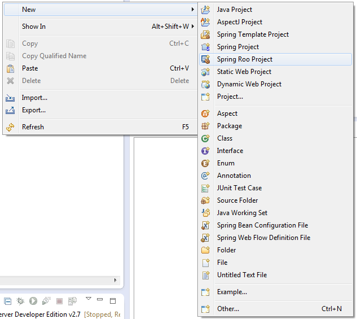This screenshot has width=357, height=319.
Task: Click the Copy Qualified Name entry
Action: [100, 56]
